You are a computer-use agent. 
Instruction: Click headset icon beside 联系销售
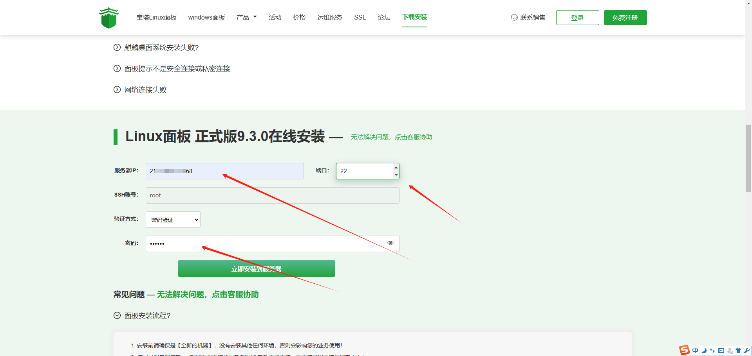[514, 18]
